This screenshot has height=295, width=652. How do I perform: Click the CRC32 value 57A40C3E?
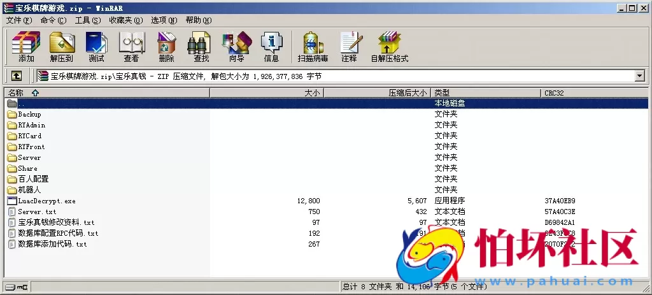(x=560, y=212)
